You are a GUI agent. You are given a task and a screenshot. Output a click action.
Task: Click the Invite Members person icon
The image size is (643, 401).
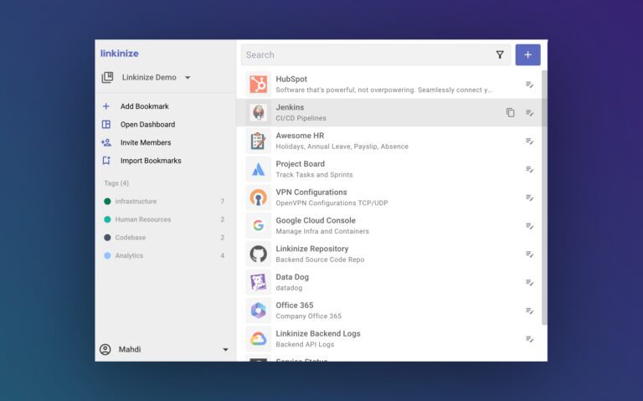[105, 142]
